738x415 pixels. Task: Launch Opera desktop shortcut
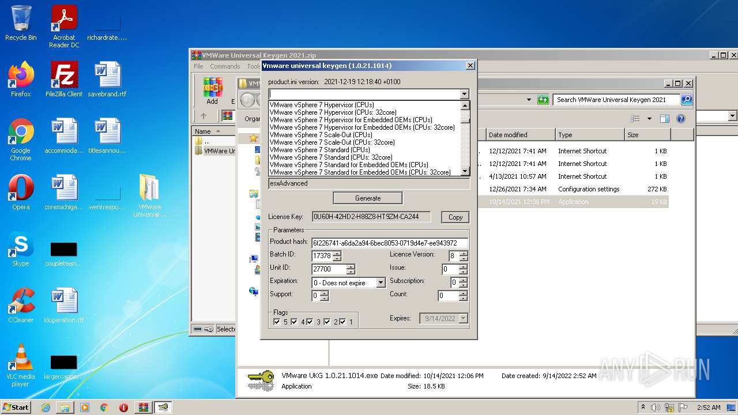tap(21, 193)
